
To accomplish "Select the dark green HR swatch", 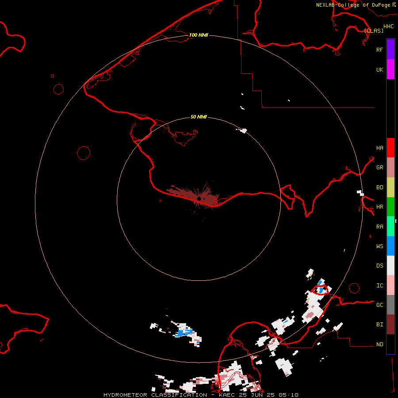I will (390, 207).
